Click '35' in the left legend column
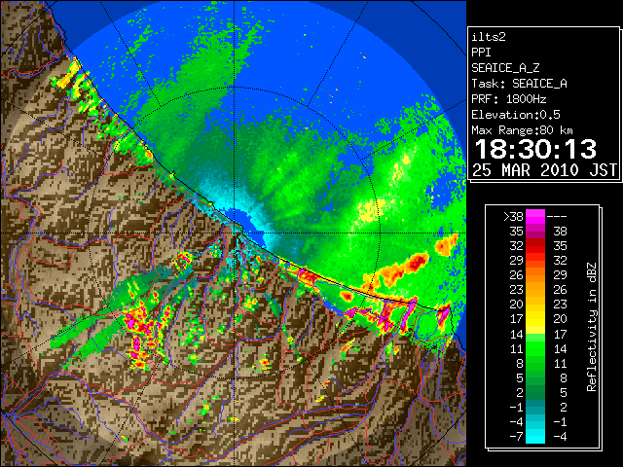Viewport: 623px width, 467px height. 517,232
